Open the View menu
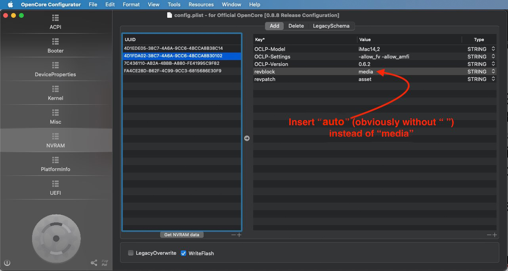Screen dimensions: 508x271 154,5
